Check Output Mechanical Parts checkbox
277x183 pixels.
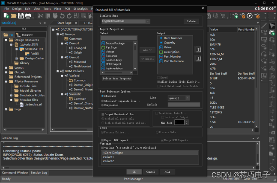[103, 114]
